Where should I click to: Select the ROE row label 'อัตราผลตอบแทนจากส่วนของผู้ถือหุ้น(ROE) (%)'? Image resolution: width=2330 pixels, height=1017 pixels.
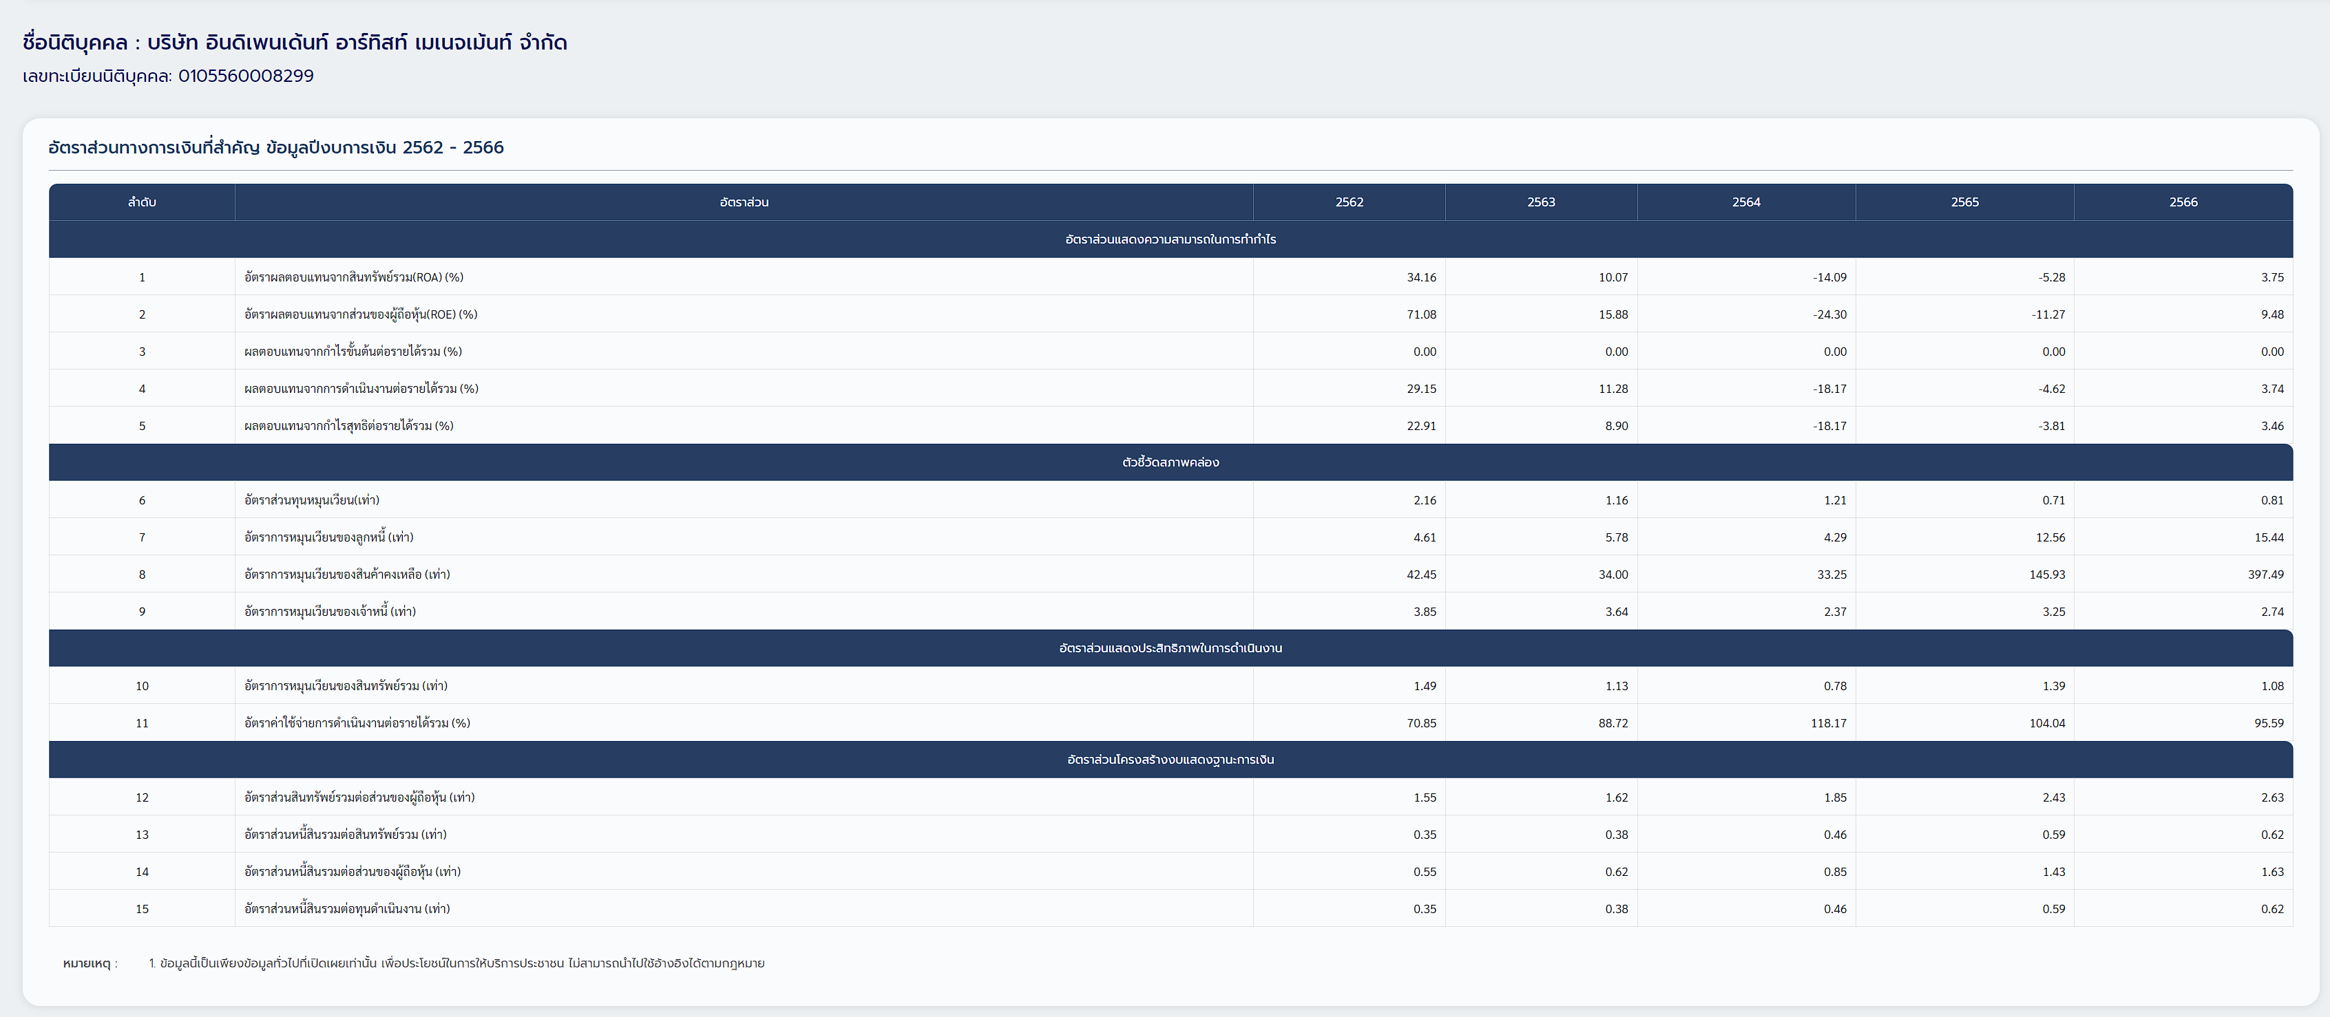click(361, 314)
